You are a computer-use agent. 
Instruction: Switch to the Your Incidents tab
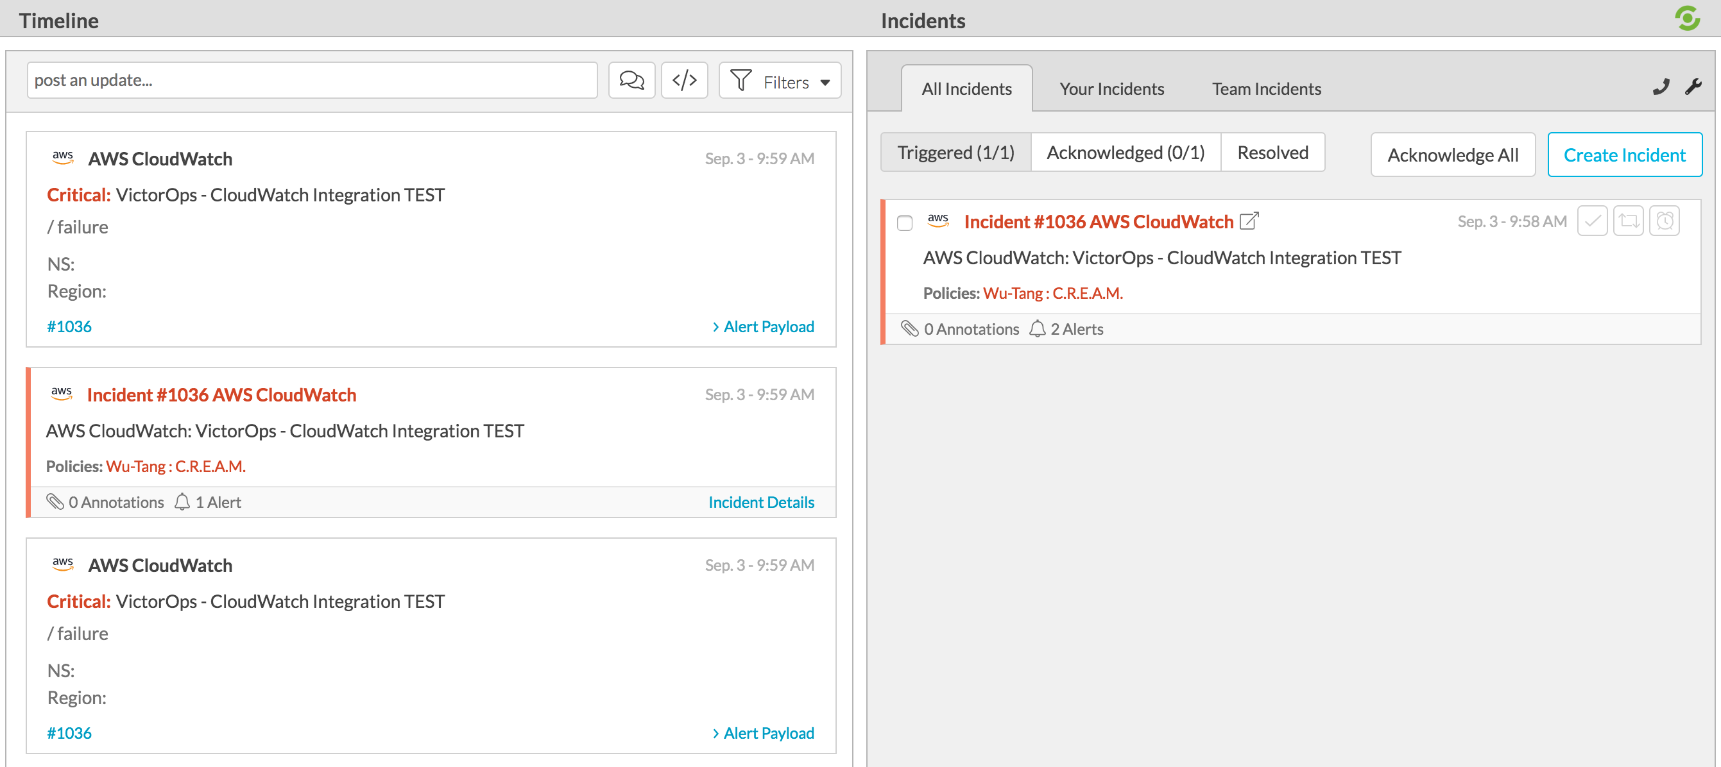point(1111,88)
